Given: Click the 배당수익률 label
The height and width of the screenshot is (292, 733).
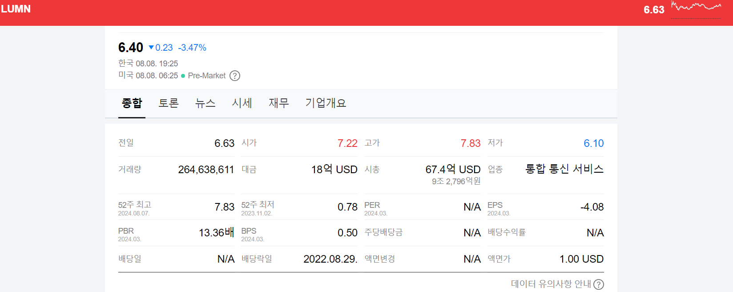Looking at the screenshot, I should [x=507, y=232].
